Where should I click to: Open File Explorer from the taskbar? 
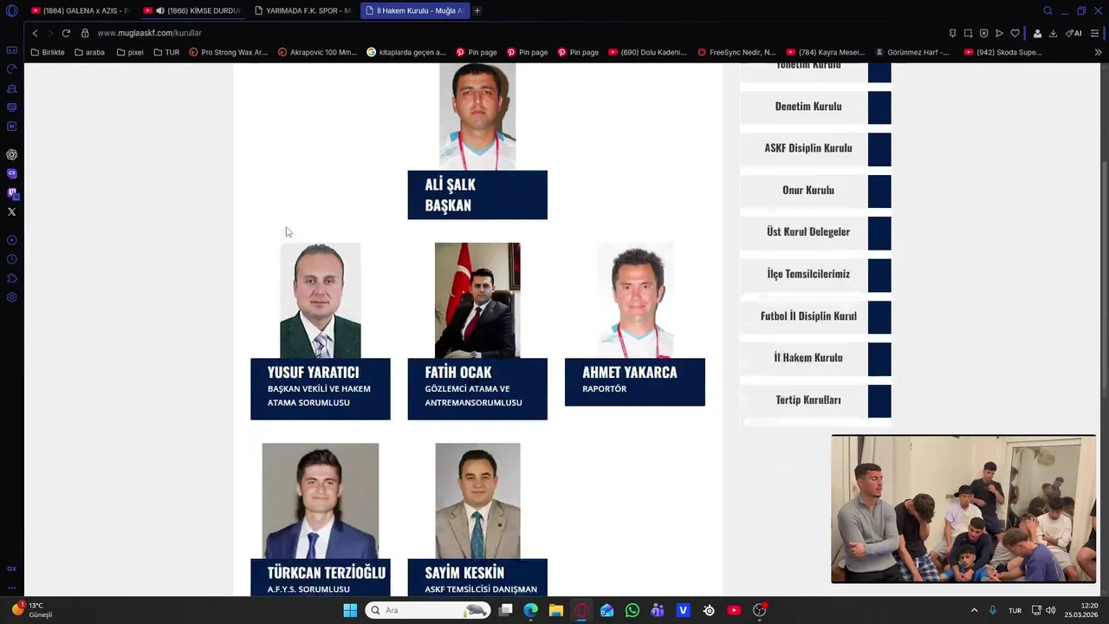pyautogui.click(x=556, y=610)
